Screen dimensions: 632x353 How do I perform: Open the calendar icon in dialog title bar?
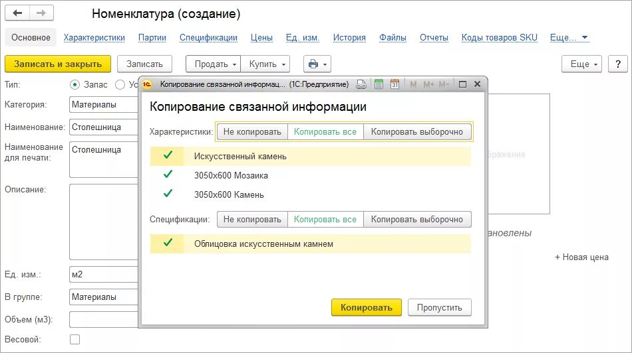(395, 84)
